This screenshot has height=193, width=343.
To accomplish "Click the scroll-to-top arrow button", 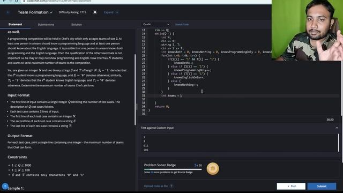I will [x=5, y=186].
